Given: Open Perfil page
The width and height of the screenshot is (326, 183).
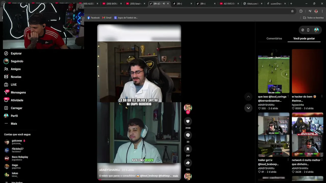Looking at the screenshot, I should (x=14, y=116).
